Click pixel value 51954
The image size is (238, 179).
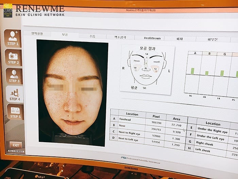click(x=156, y=142)
